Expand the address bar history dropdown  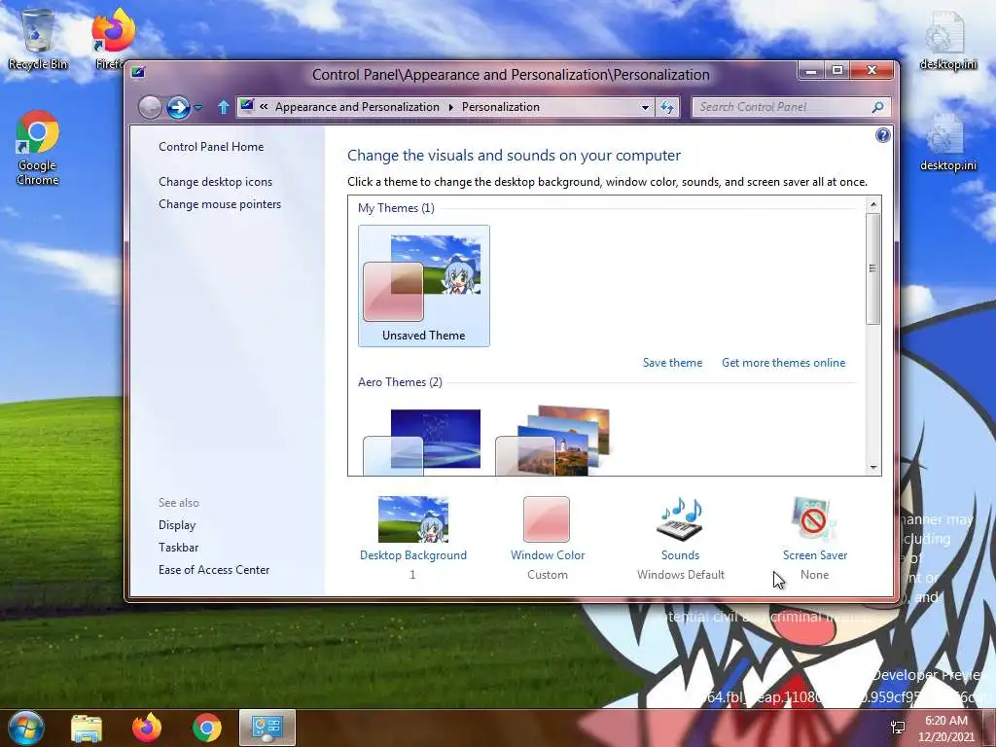pyautogui.click(x=646, y=107)
